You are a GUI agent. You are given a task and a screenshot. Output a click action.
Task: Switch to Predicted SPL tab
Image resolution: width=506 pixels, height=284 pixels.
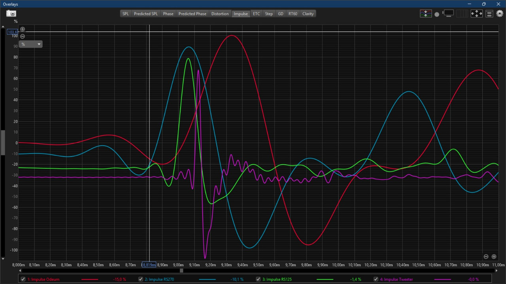(145, 14)
